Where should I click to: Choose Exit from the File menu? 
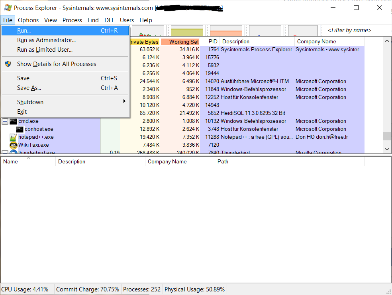coord(65,112)
